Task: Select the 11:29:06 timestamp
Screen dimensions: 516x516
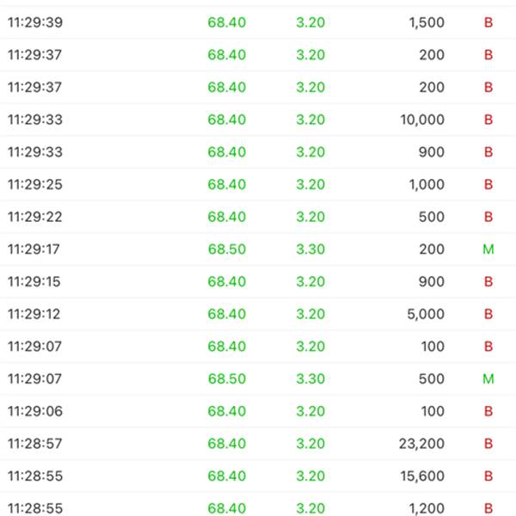Action: (35, 411)
